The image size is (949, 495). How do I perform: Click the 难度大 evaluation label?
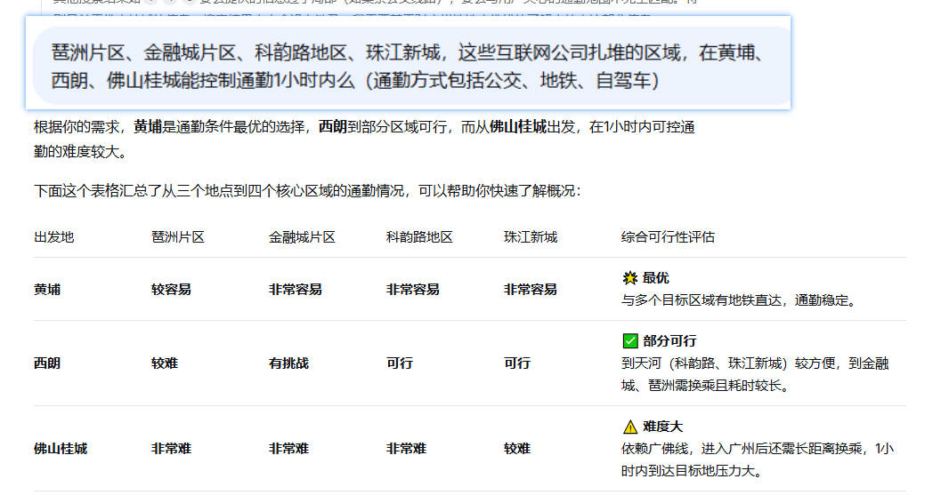[663, 427]
